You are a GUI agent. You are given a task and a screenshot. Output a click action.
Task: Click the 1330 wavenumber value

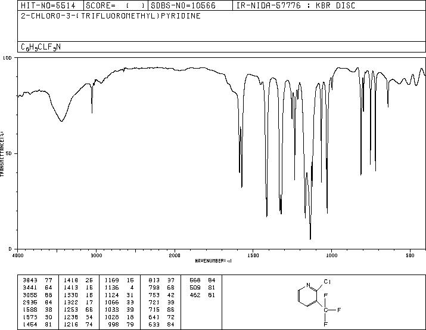tap(71, 295)
